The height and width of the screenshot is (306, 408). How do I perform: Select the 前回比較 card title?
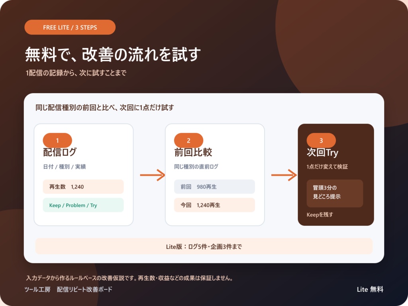tap(193, 152)
